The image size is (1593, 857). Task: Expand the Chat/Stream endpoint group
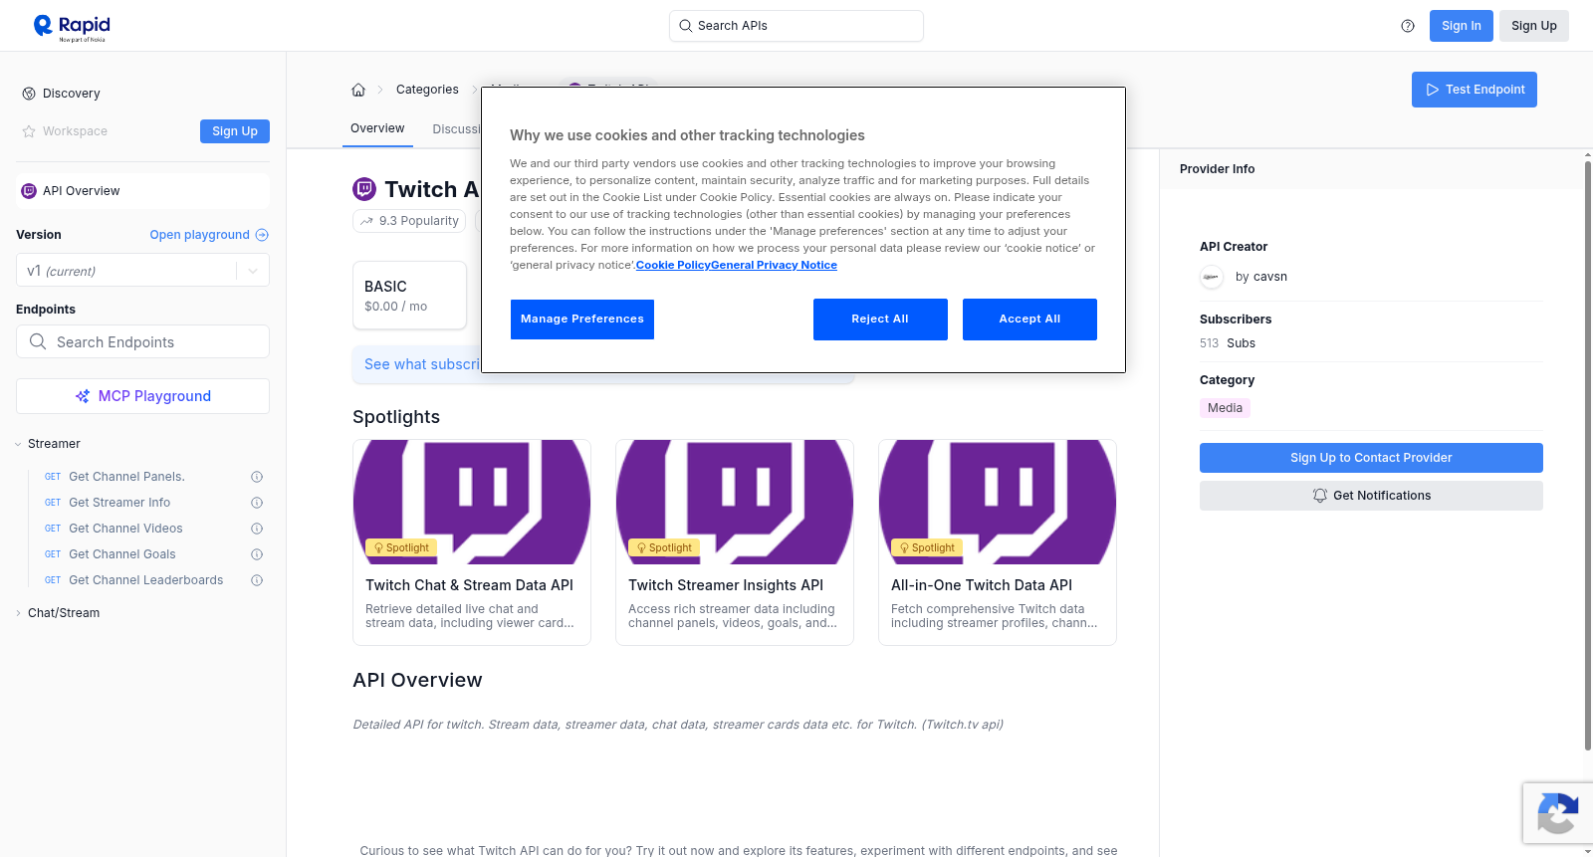pos(18,613)
